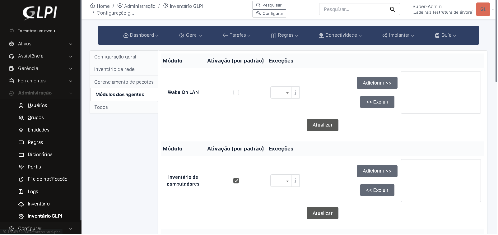
Task: Open the Geral dropdown in navbar
Action: [191, 35]
